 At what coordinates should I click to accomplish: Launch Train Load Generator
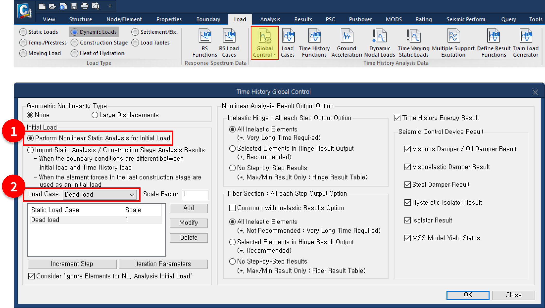[525, 42]
